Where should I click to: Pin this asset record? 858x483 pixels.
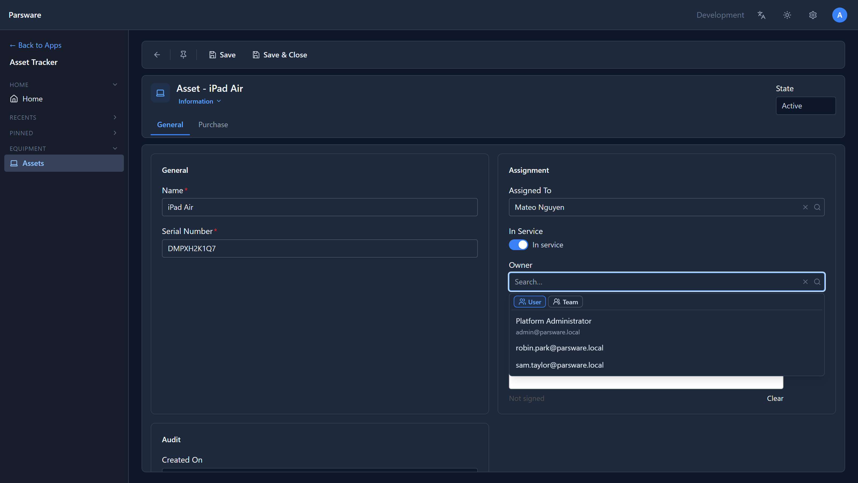tap(183, 55)
